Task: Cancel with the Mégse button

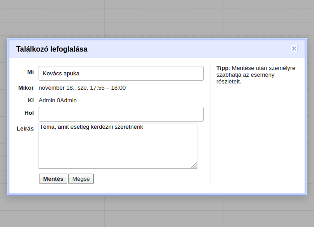Action: (x=81, y=179)
